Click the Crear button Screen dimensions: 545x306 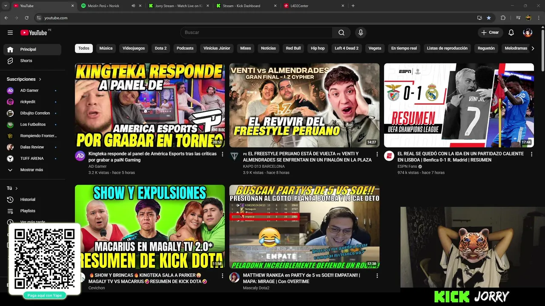point(490,33)
